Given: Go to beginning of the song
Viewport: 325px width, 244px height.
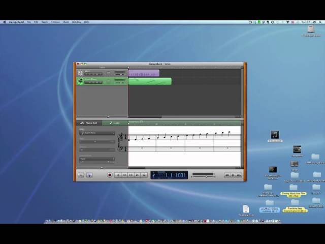Looking at the screenshot, I should point(118,175).
